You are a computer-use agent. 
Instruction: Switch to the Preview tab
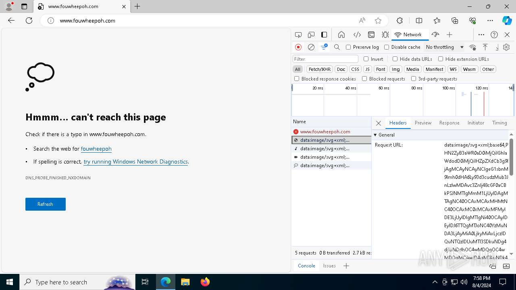pyautogui.click(x=423, y=123)
